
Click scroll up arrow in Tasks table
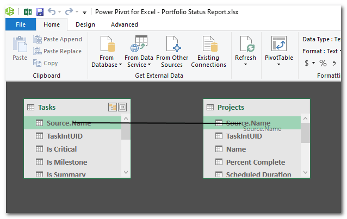click(126, 118)
